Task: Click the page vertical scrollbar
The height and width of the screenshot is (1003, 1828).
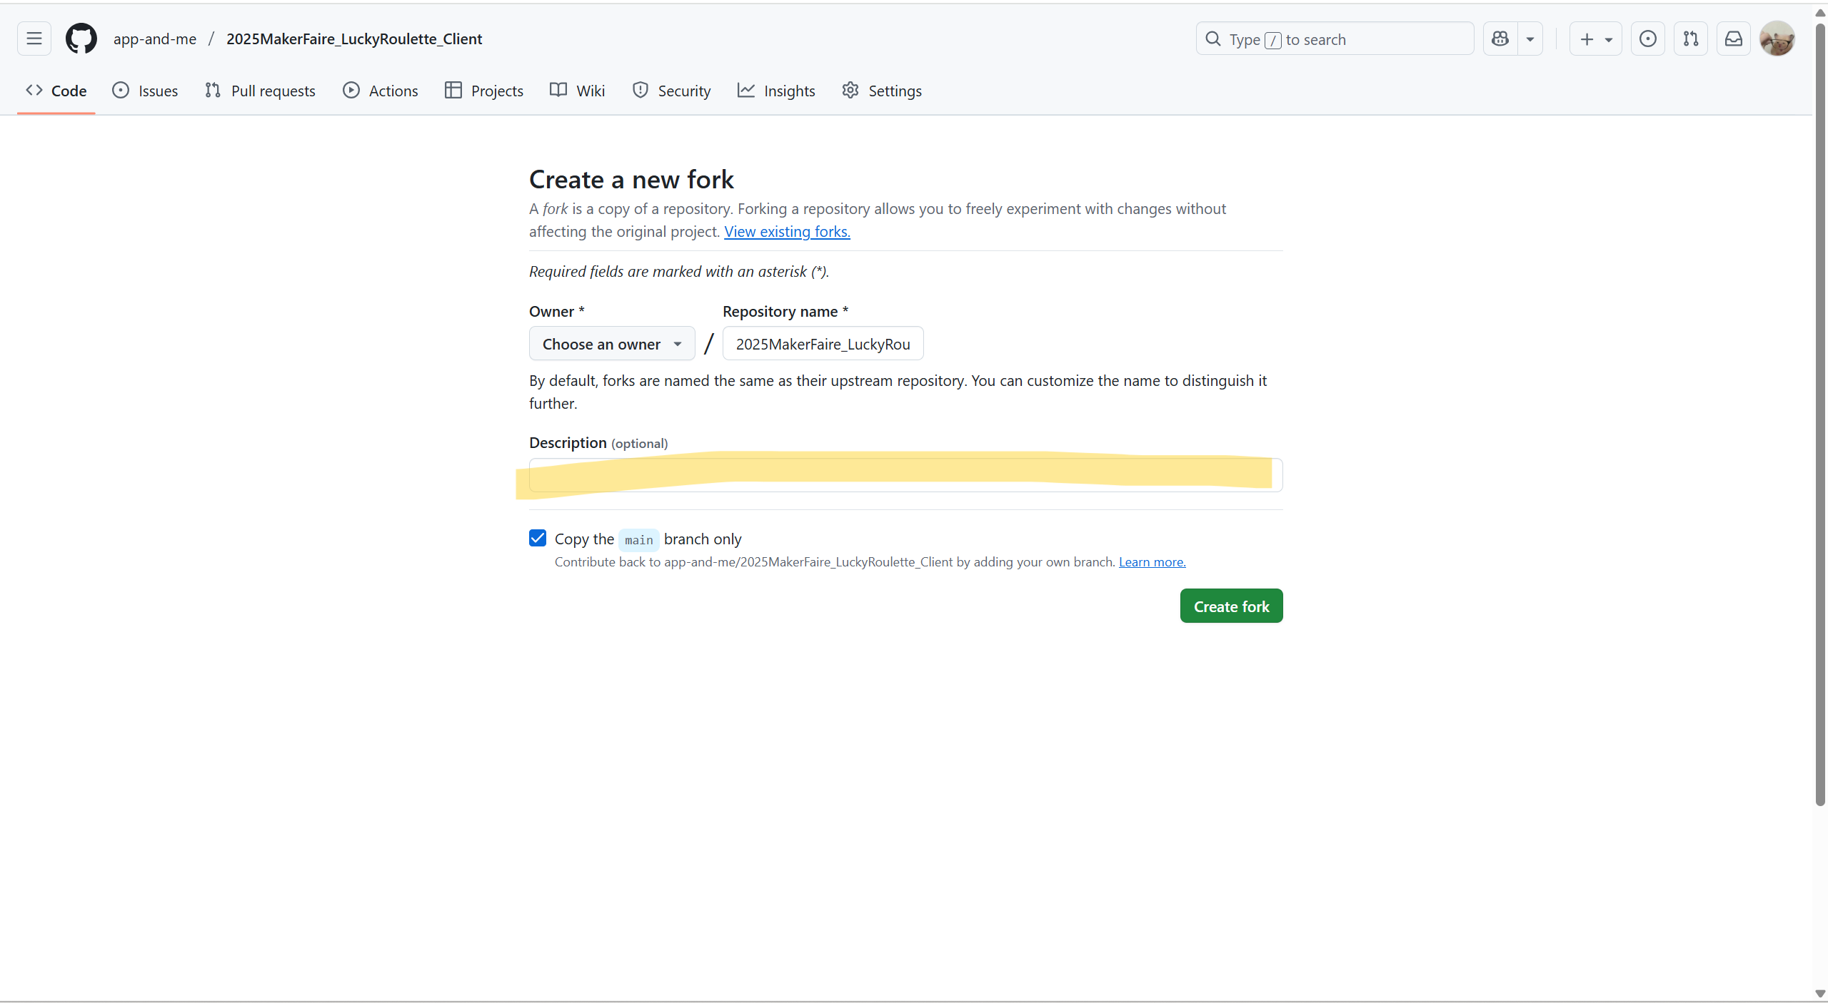Action: [x=1820, y=414]
